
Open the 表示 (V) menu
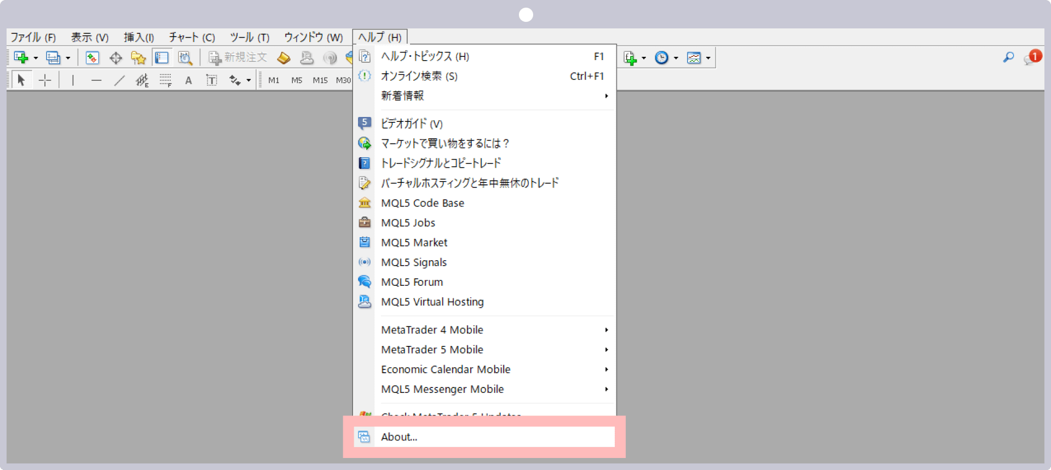click(x=90, y=37)
